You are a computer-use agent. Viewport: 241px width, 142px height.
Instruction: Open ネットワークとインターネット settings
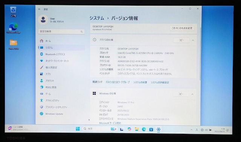point(61,61)
